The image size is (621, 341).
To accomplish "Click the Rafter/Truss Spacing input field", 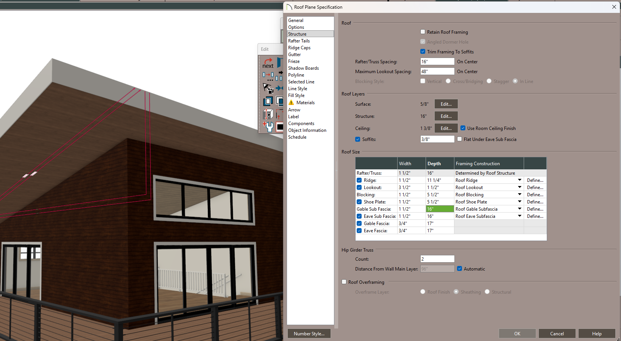I will (x=437, y=62).
